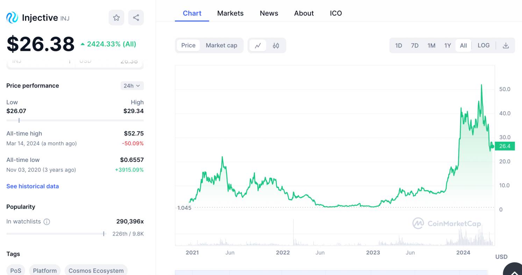Open the About tab
Image resolution: width=522 pixels, height=275 pixels.
click(304, 13)
